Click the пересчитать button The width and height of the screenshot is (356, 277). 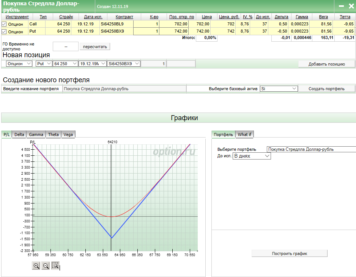(x=95, y=47)
